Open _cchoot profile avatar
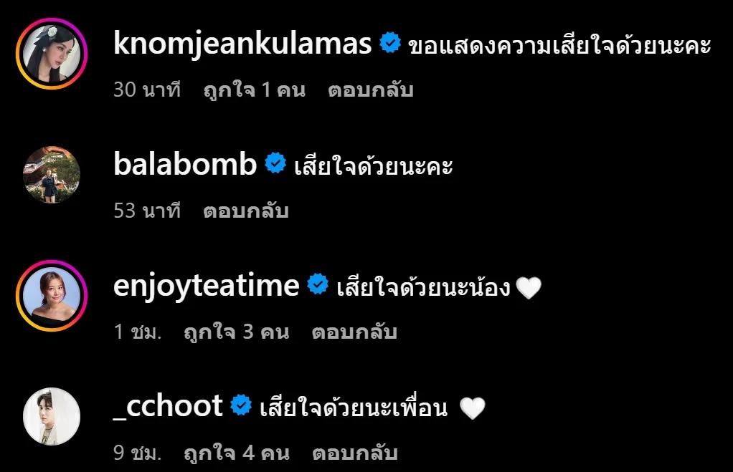Screen dimensions: 733x472 click(x=52, y=416)
